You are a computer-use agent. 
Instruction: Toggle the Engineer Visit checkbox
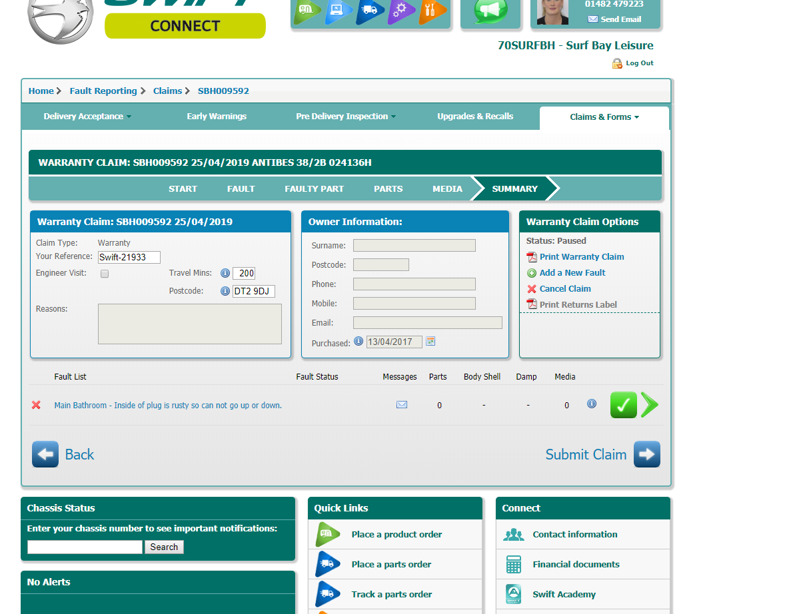point(105,274)
